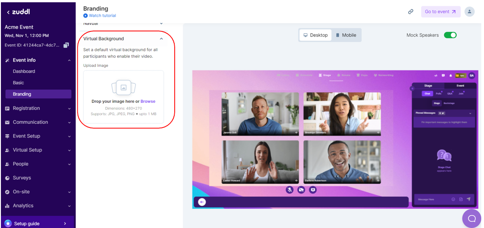Select the Chat tab in preview
Image resolution: width=484 pixels, height=228 pixels.
coord(427,93)
